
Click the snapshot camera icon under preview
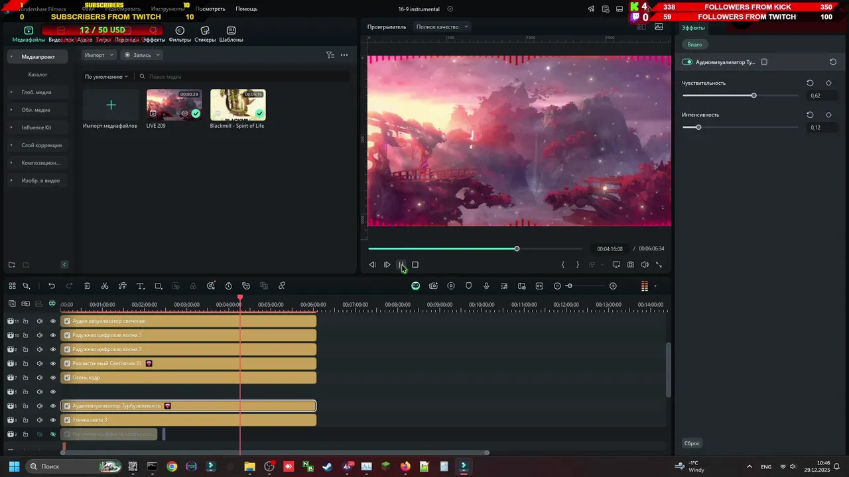(630, 264)
